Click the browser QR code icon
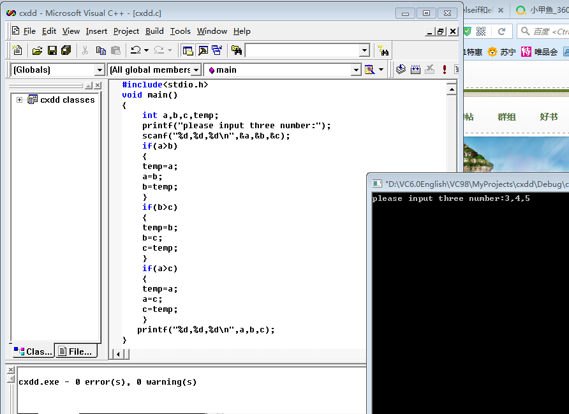Viewport: 569px width, 414px height. pos(481,31)
